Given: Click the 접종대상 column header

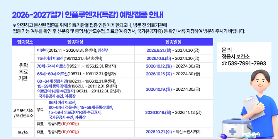Looking at the screenshot, I should click(x=75, y=42).
